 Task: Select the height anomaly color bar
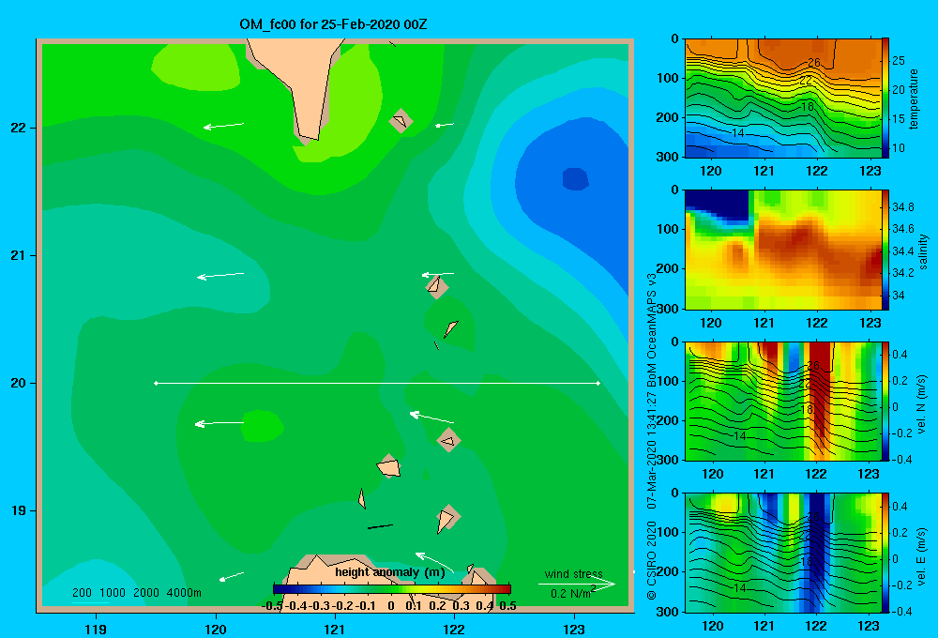pyautogui.click(x=392, y=589)
